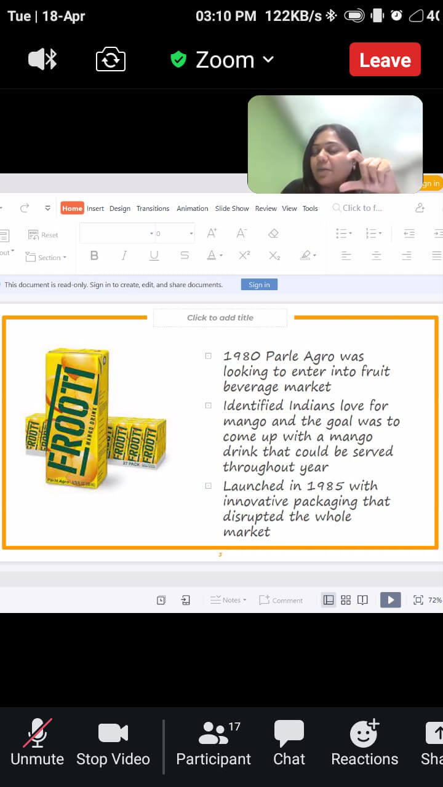The image size is (443, 787).
Task: Open the Chat panel
Action: click(289, 742)
